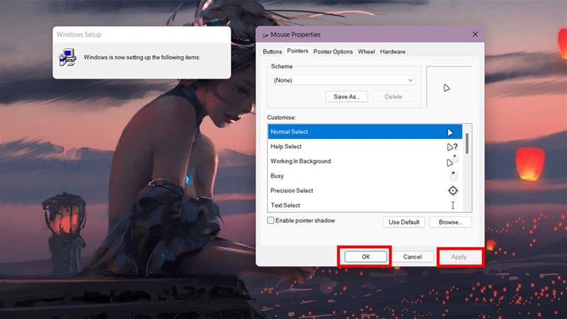Close the Mouse Properties dialog
This screenshot has height=319, width=567.
point(475,34)
